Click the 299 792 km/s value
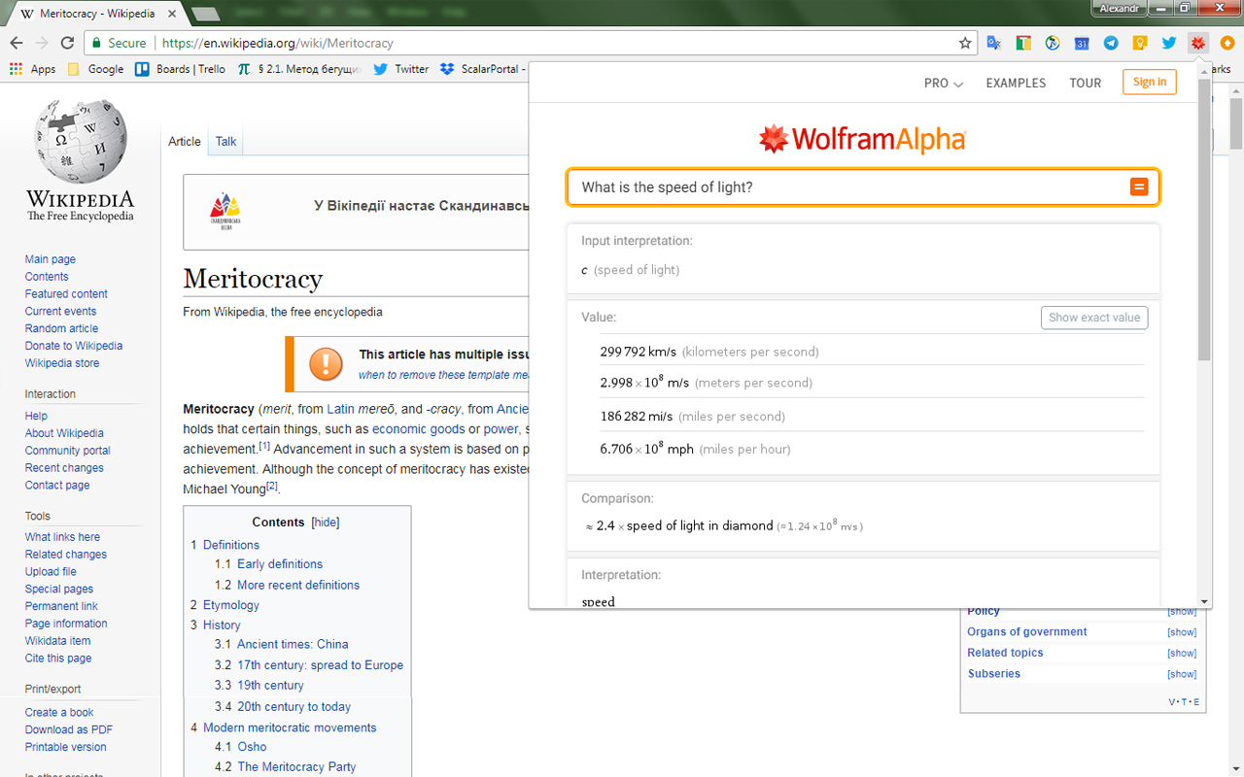The width and height of the screenshot is (1244, 777). coord(639,352)
